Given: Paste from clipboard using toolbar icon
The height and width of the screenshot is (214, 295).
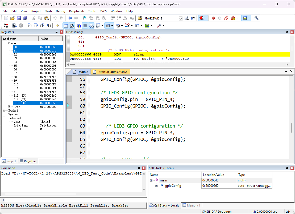Looking at the screenshot, I should (x=47, y=18).
